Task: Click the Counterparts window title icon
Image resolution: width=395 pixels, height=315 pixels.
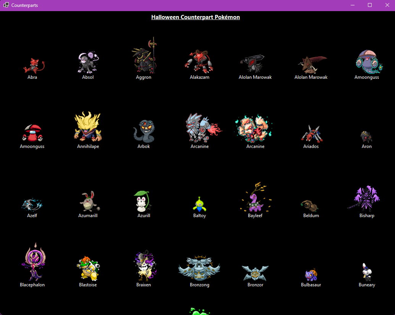Action: 6,5
